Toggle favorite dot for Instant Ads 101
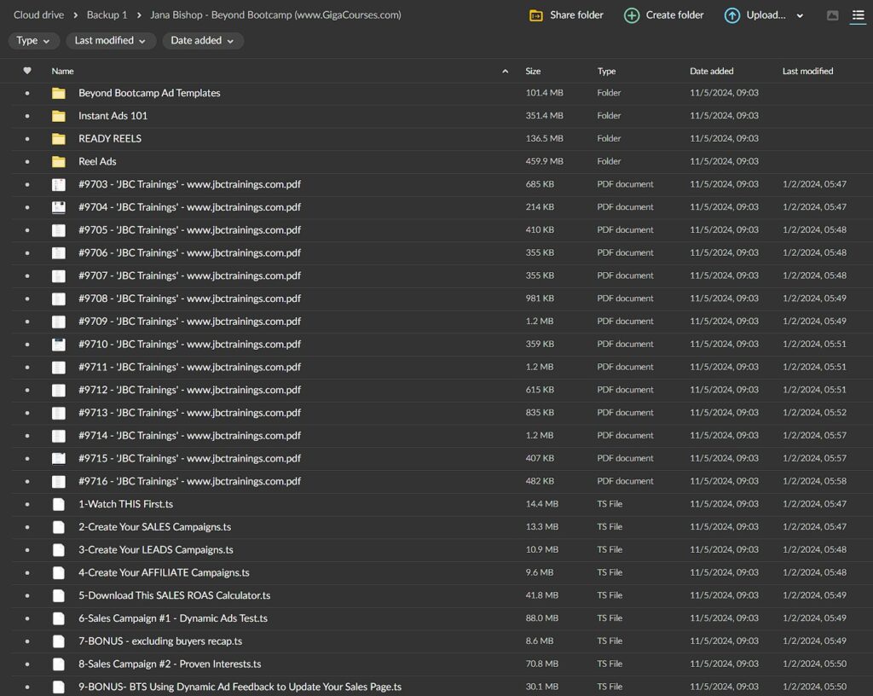 [27, 116]
